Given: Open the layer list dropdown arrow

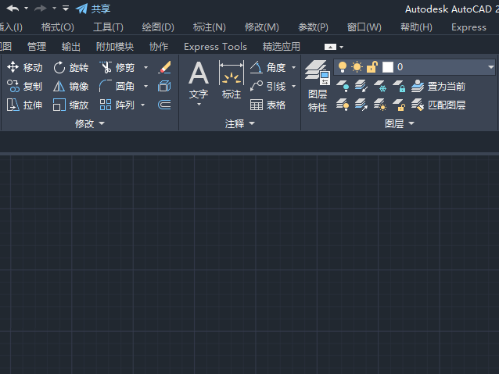Looking at the screenshot, I should 490,67.
